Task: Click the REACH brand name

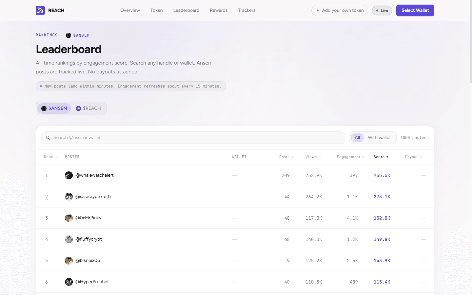Action: [56, 10]
